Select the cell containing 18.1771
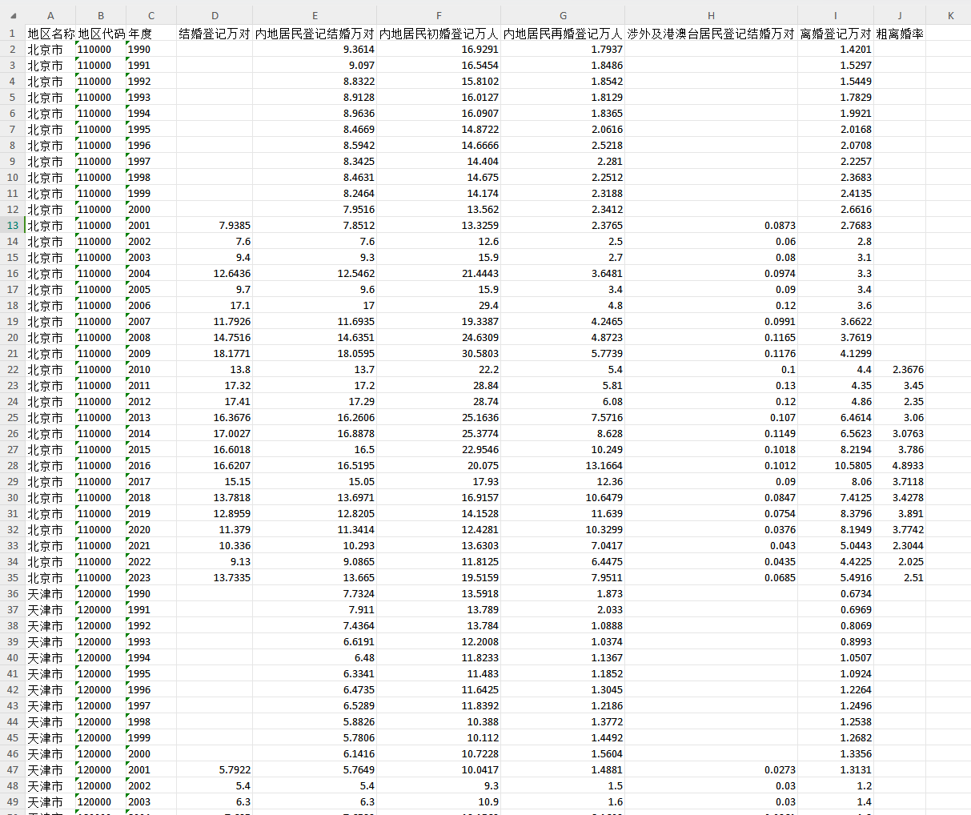This screenshot has height=815, width=971. click(215, 353)
